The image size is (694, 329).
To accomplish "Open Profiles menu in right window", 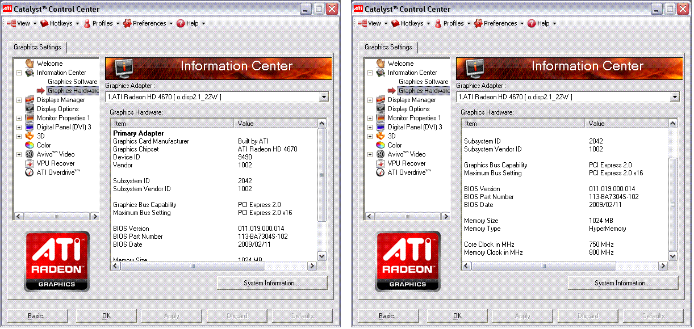I will (453, 23).
